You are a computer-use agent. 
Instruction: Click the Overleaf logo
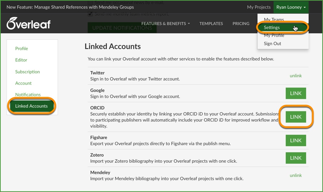pyautogui.click(x=29, y=24)
